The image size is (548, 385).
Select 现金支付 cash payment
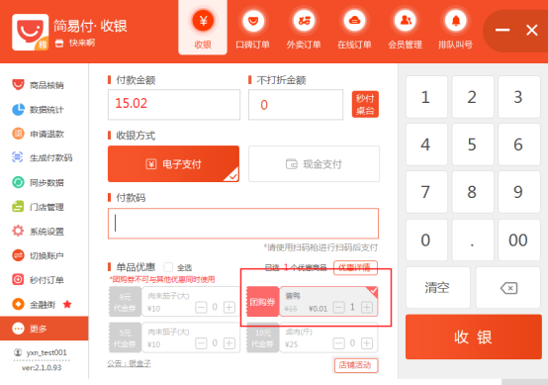[314, 163]
